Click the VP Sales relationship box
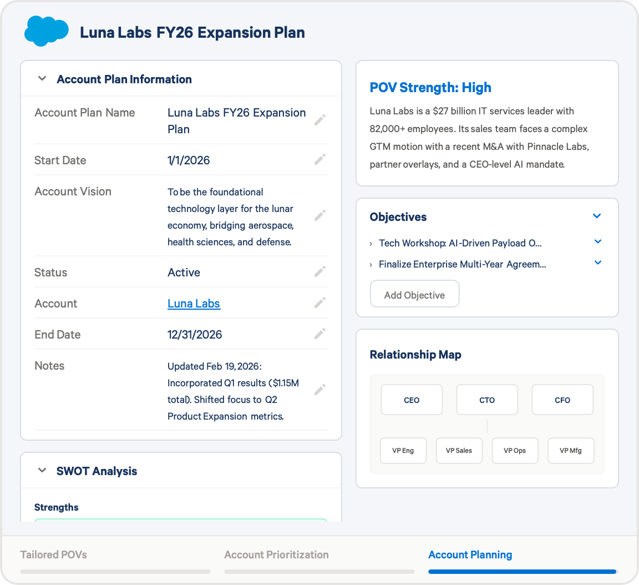639x585 pixels. (x=459, y=450)
